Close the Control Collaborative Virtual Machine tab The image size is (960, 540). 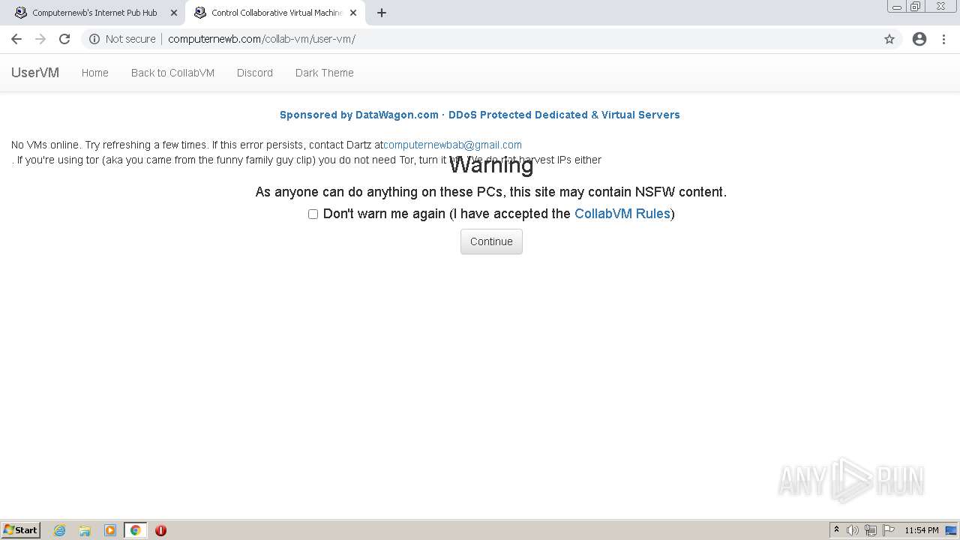point(353,13)
